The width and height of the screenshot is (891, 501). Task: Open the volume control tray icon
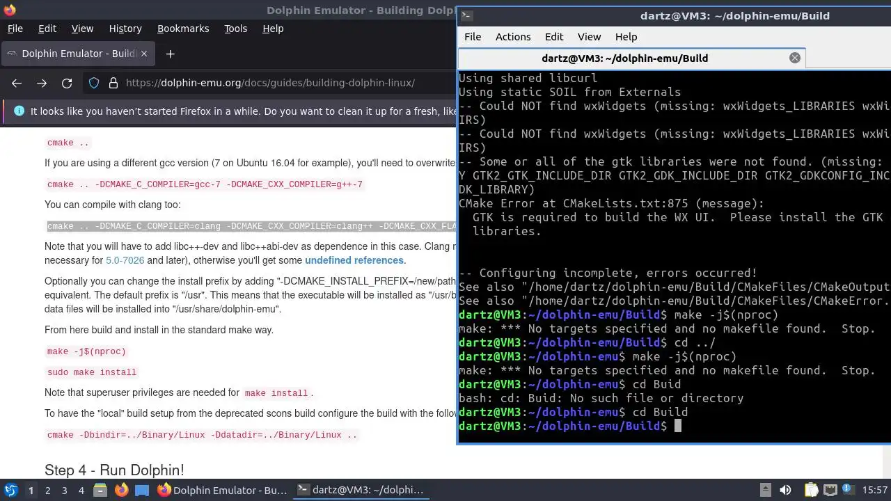click(x=785, y=490)
